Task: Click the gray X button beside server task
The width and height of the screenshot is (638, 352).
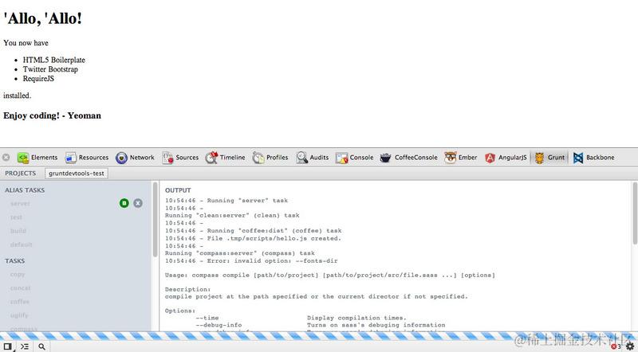Action: coord(138,203)
